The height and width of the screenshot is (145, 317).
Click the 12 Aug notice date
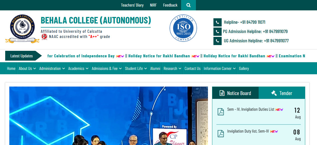[x=297, y=113]
